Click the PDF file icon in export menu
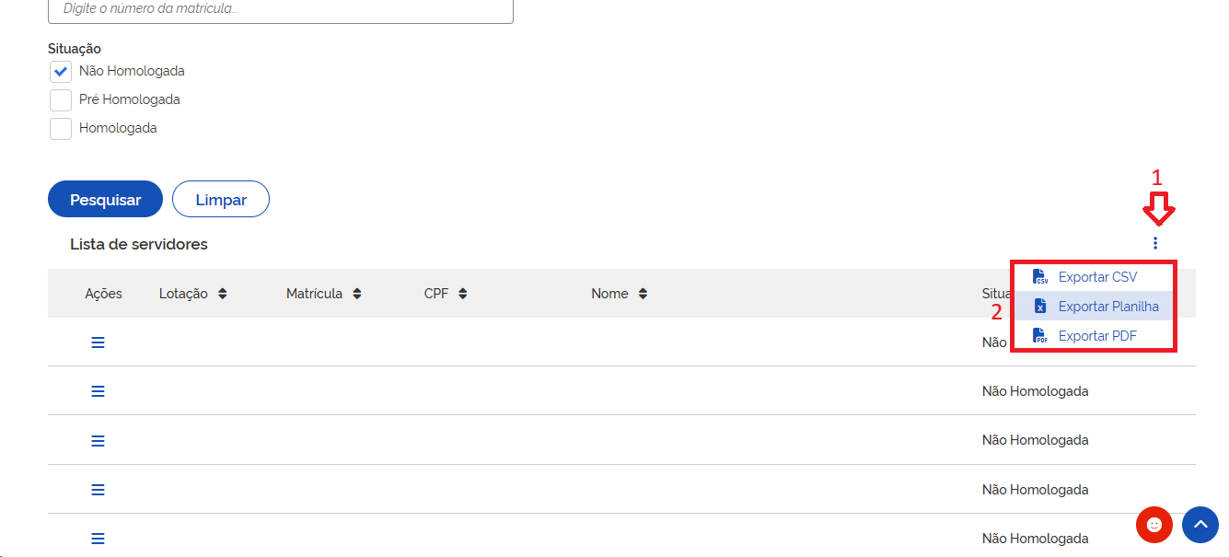1229x557 pixels. [1040, 336]
